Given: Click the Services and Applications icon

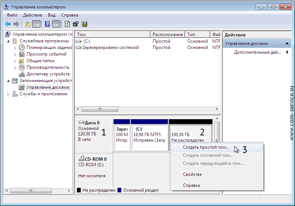Looking at the screenshot, I should (15, 94).
